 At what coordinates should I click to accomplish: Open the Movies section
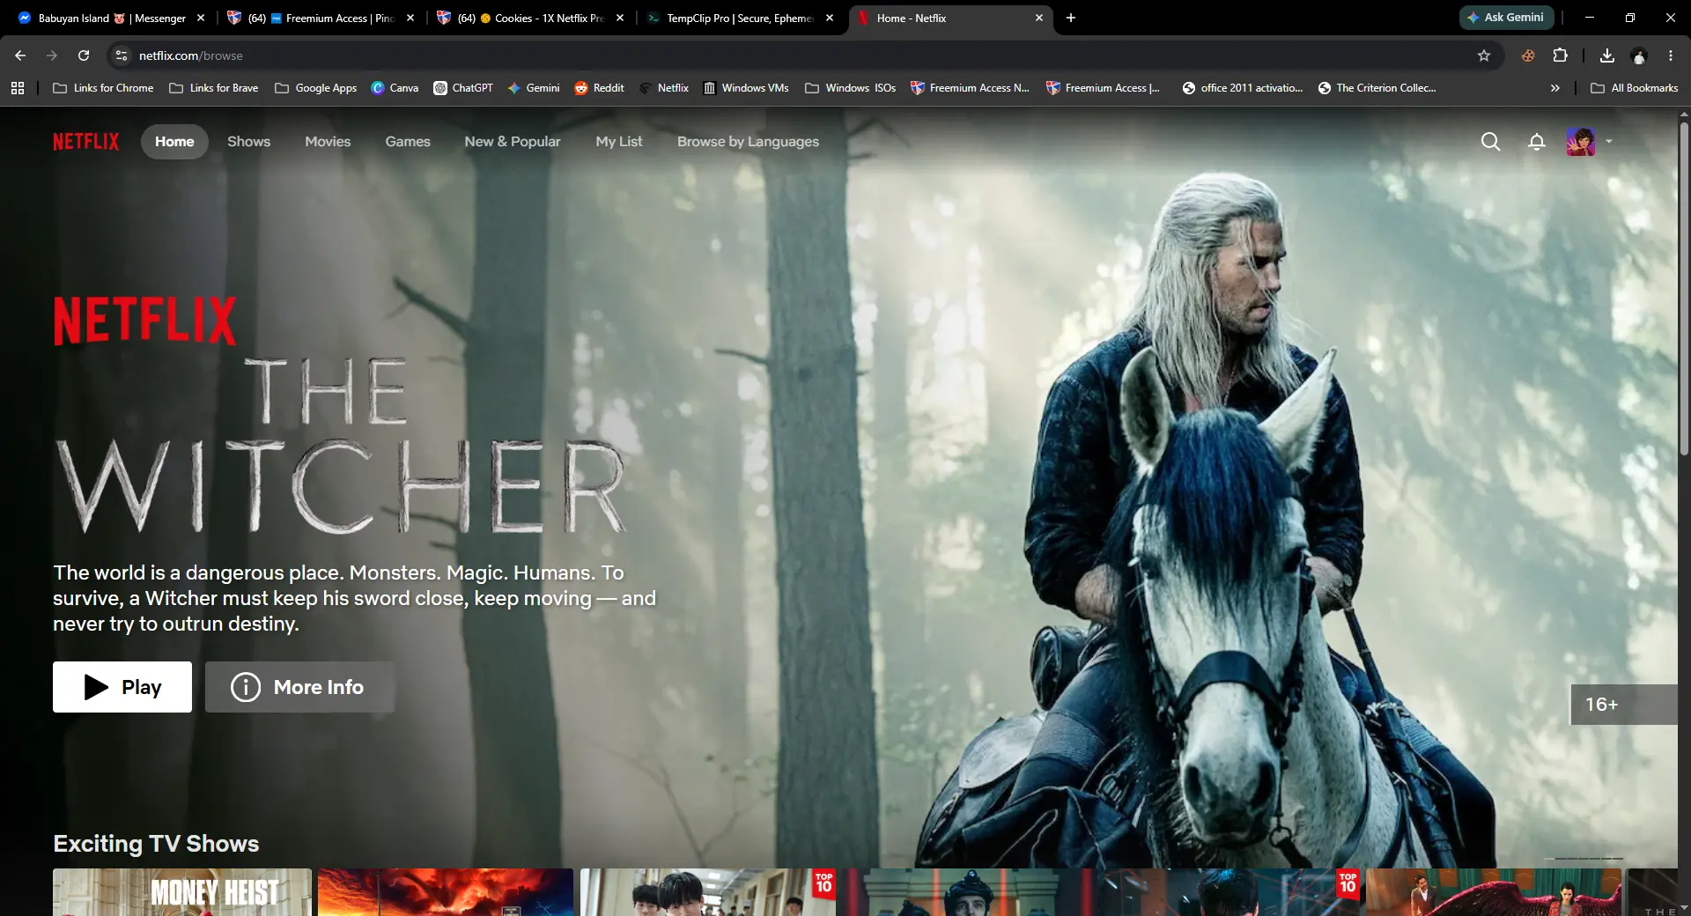coord(328,142)
